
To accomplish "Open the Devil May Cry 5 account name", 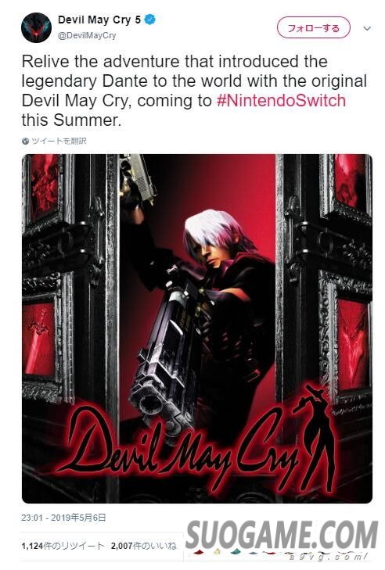I will click(x=99, y=20).
